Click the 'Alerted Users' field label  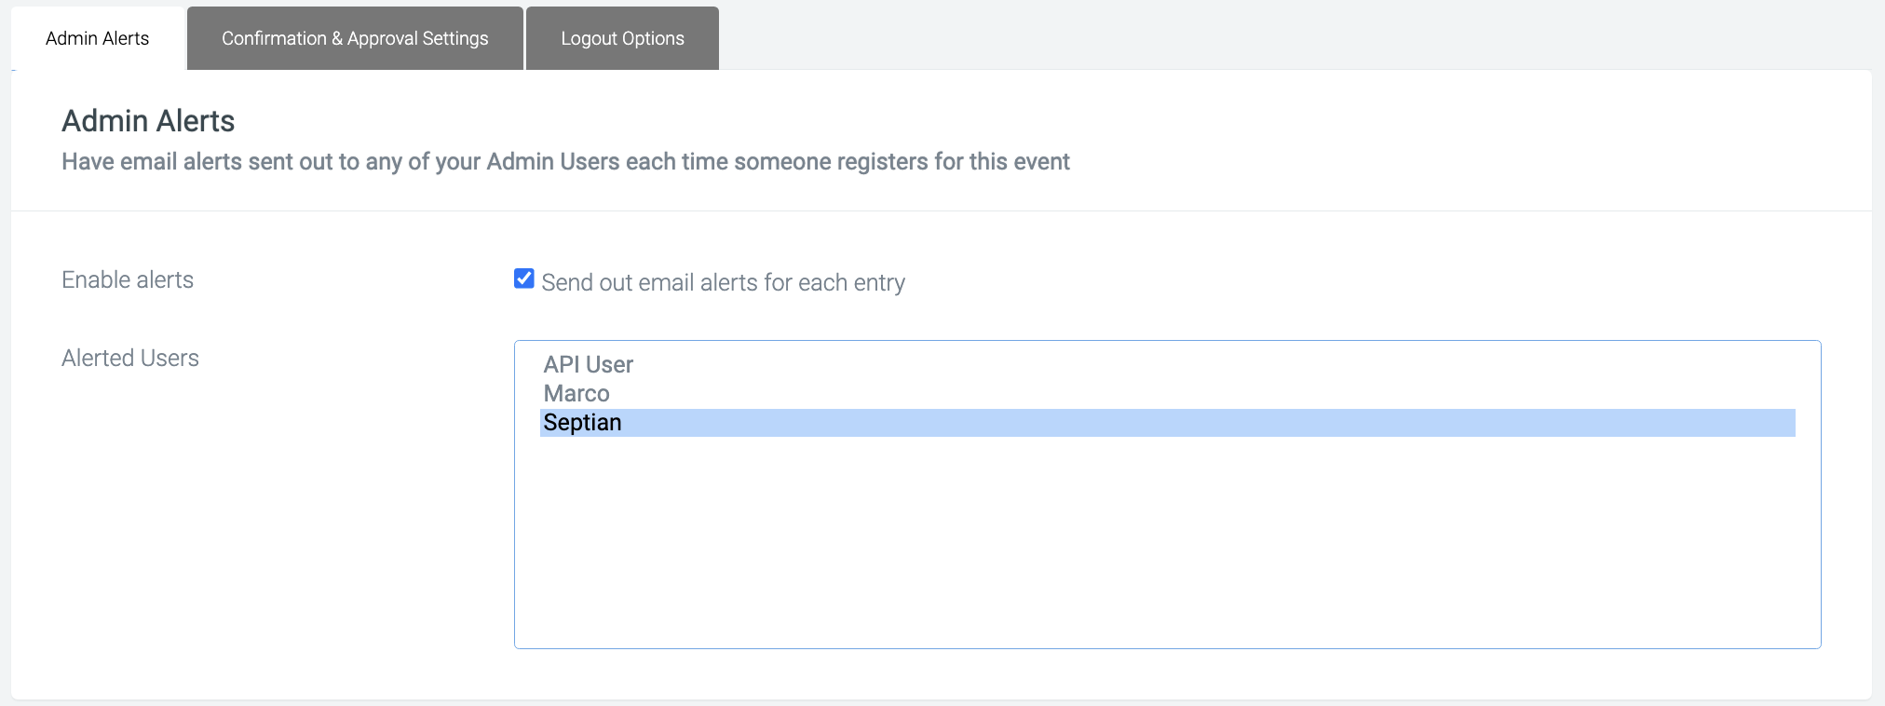130,358
